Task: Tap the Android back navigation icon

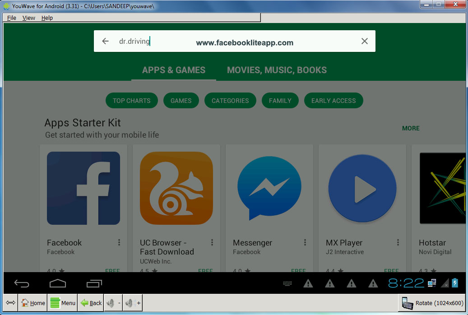Action: 22,283
